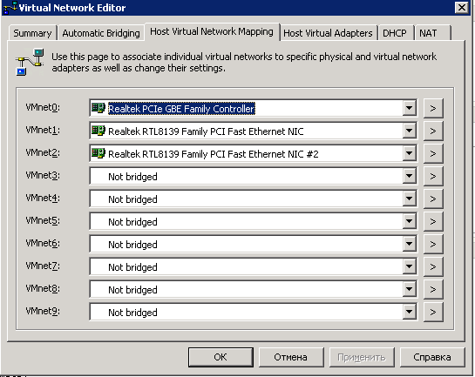Click the Not bridged value for VMnet3

[x=132, y=177]
